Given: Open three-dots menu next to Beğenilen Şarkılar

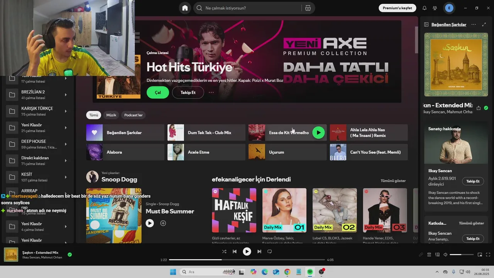Looking at the screenshot, I should [474, 24].
